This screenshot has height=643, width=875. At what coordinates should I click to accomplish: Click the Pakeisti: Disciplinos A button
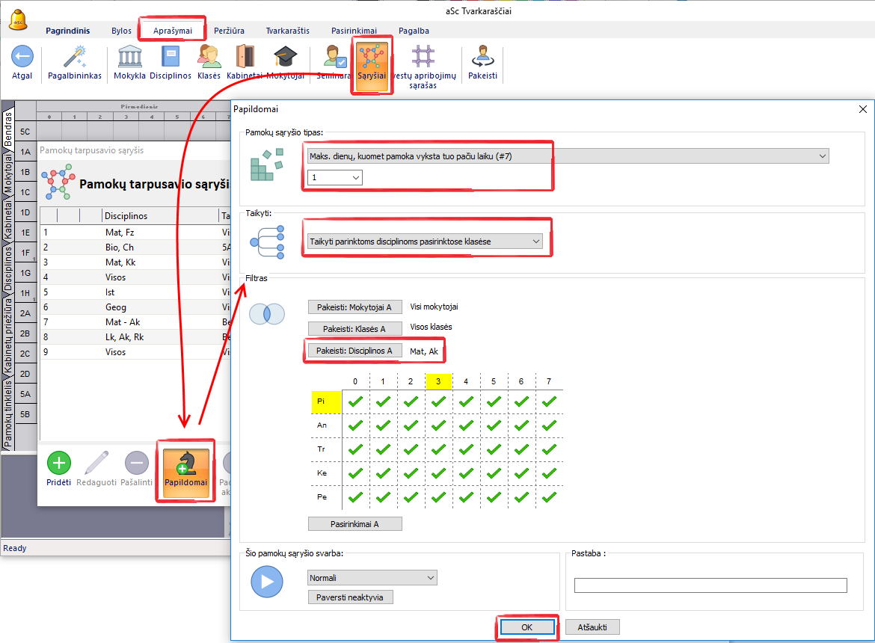(x=354, y=350)
